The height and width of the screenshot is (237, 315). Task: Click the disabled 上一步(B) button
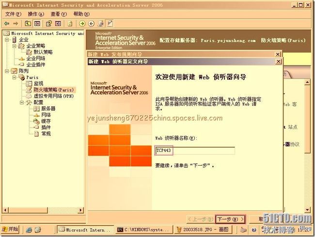pyautogui.click(x=200, y=220)
